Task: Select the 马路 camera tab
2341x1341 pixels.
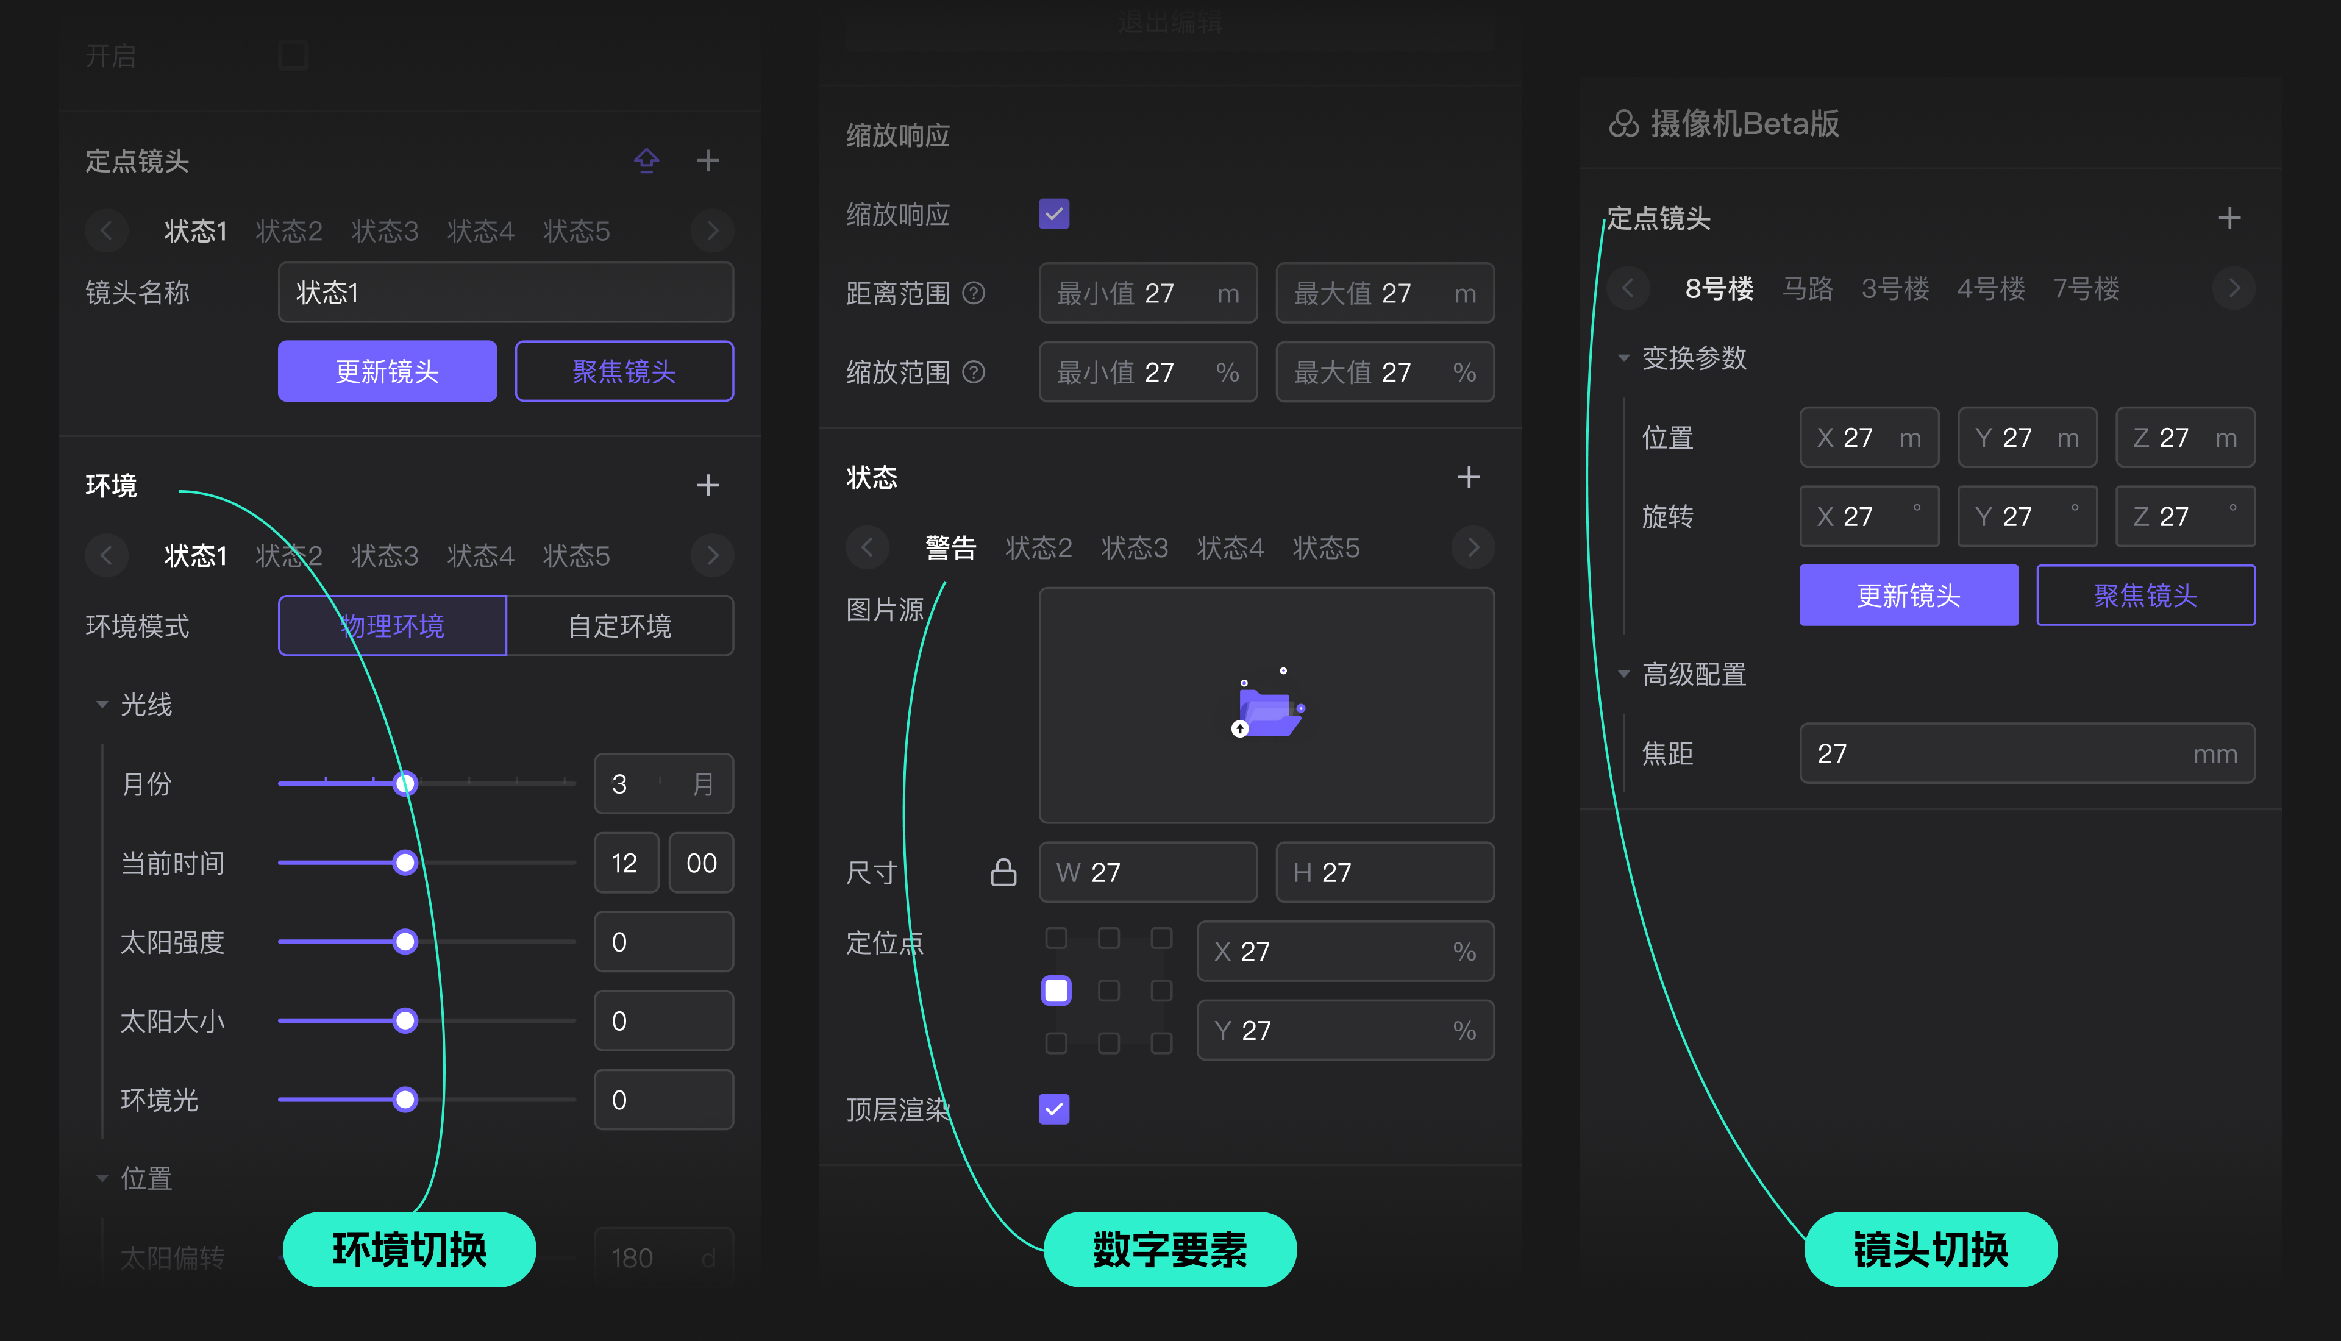Action: 1807,288
